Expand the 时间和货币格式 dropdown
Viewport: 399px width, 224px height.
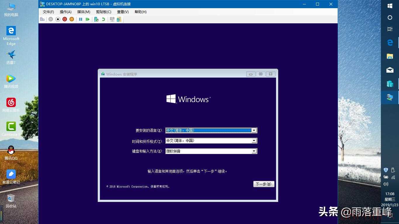pyautogui.click(x=254, y=141)
